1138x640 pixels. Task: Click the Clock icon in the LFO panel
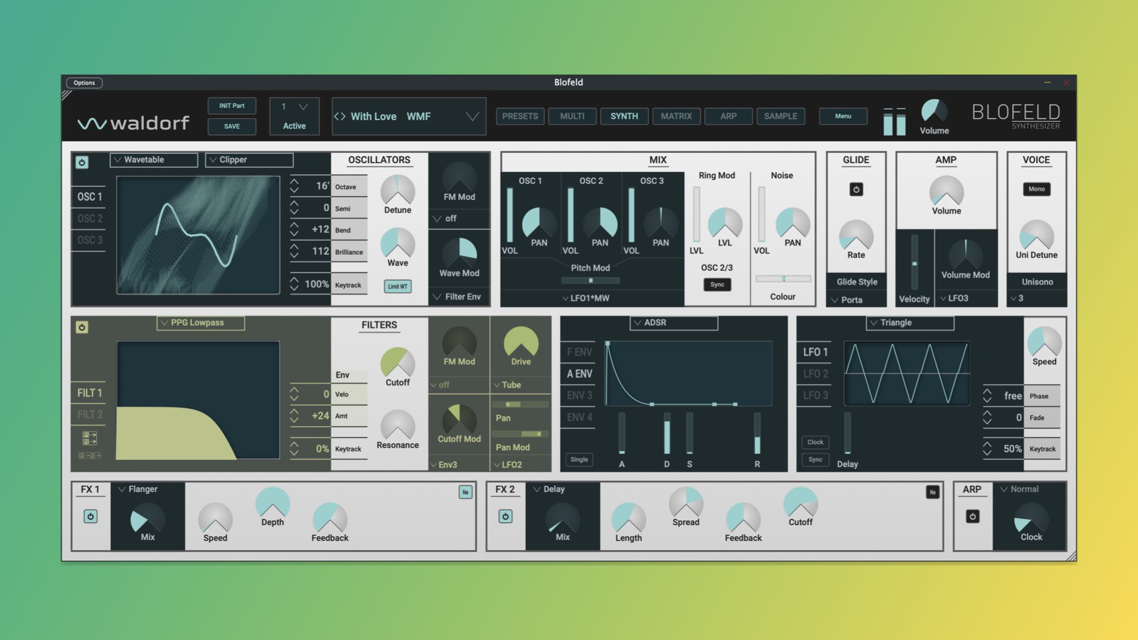click(x=815, y=442)
